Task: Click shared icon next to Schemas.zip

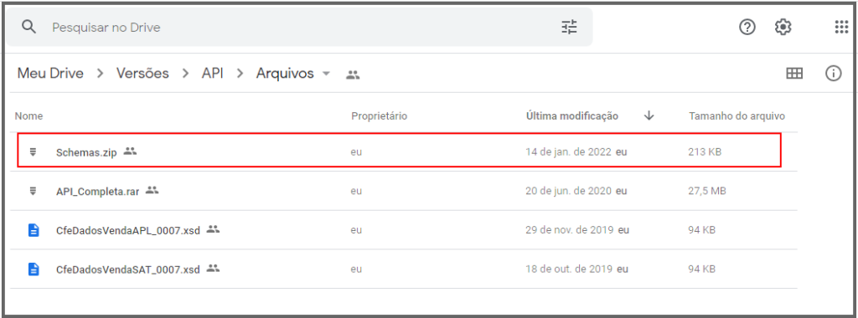Action: [130, 151]
